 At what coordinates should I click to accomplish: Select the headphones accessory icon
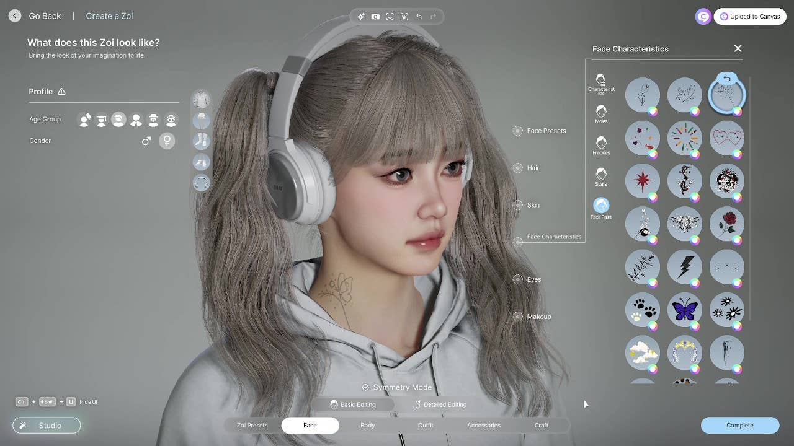pyautogui.click(x=201, y=183)
